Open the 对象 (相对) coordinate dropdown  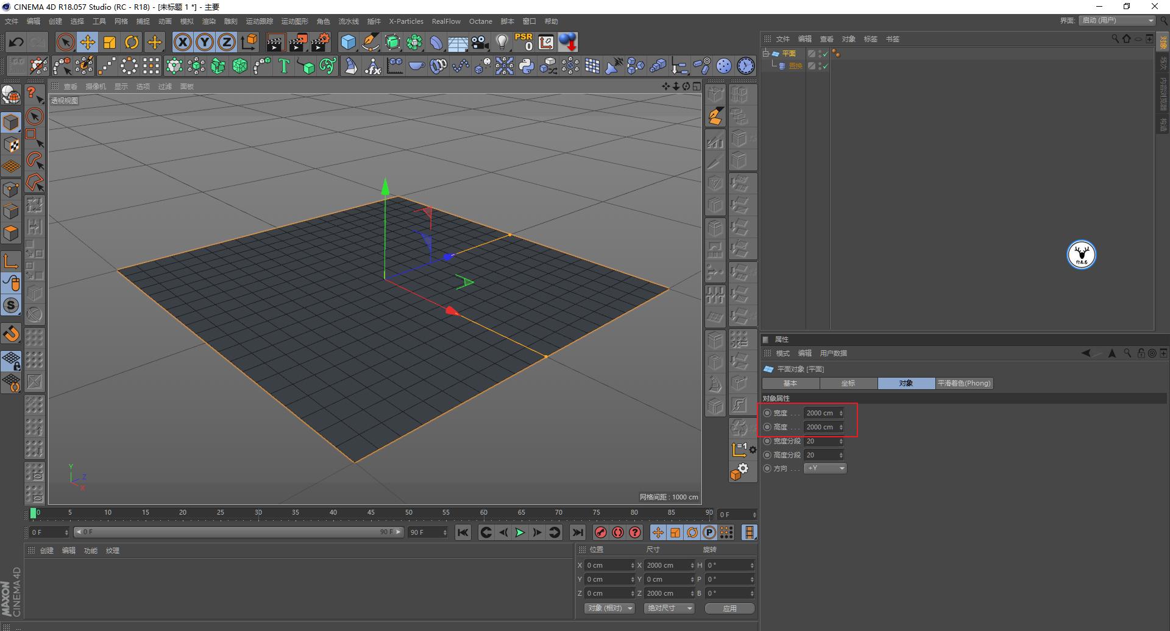tap(609, 608)
